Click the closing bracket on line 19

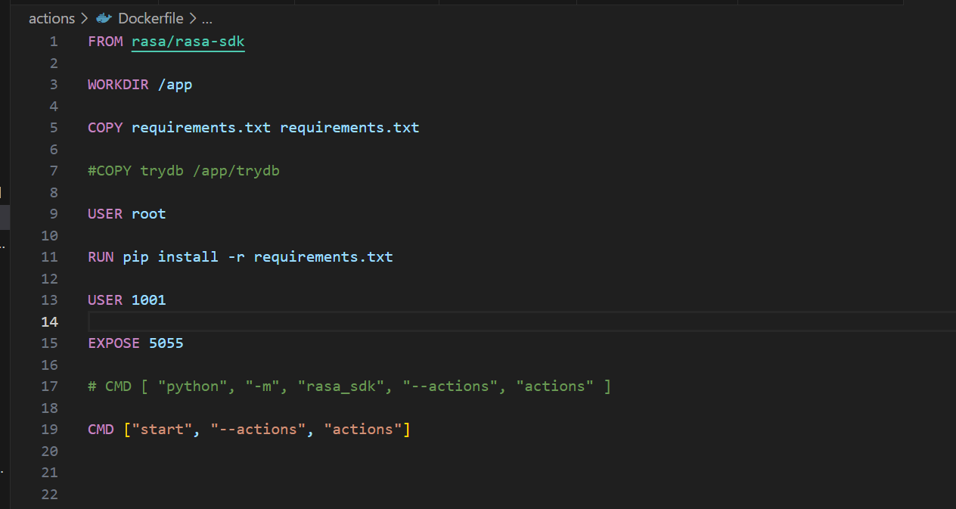coord(406,430)
